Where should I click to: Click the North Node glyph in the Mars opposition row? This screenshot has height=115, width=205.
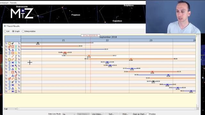pos(16,79)
